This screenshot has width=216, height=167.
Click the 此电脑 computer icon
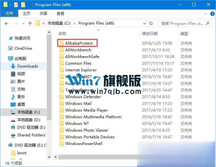[11, 59]
